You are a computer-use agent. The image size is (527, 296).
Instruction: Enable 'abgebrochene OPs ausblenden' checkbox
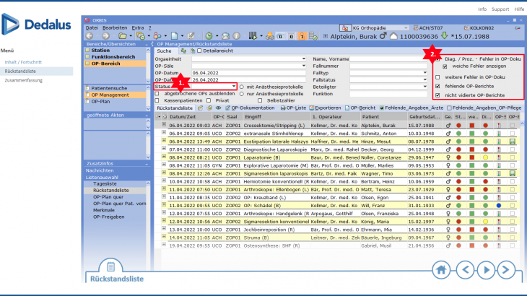[158, 92]
